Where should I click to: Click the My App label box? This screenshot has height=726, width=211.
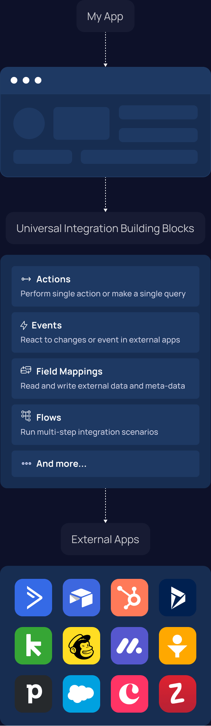(105, 16)
